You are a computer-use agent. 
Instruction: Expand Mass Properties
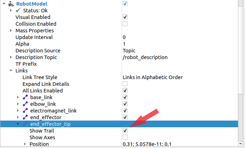[11, 30]
